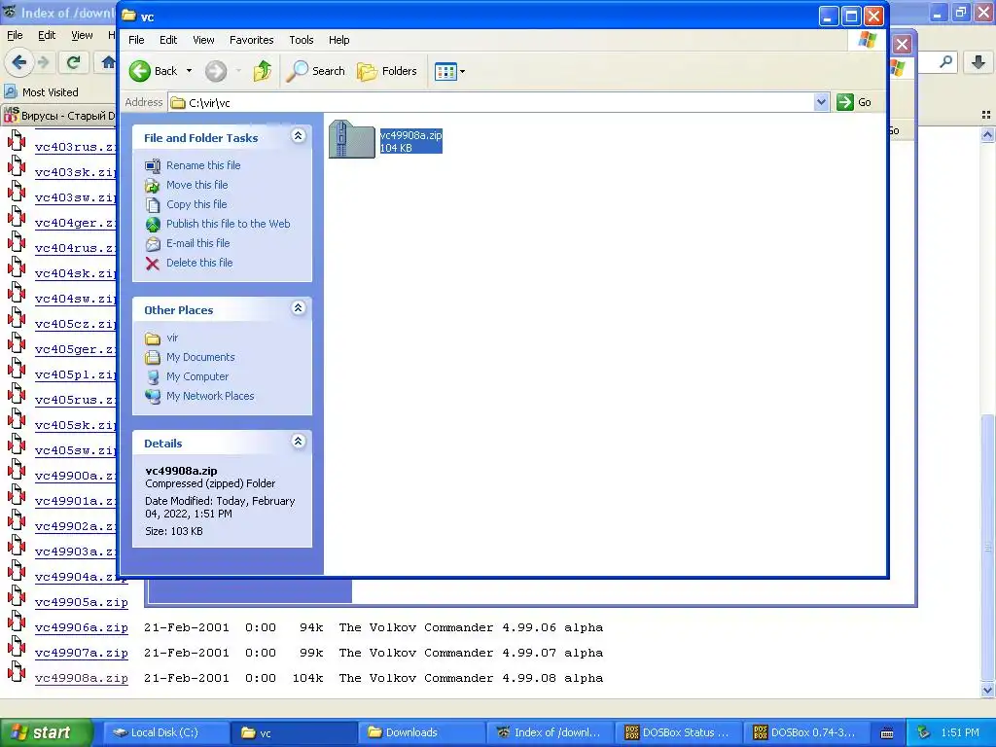This screenshot has height=747, width=996.
Task: Click E-mail this file
Action: click(x=198, y=243)
